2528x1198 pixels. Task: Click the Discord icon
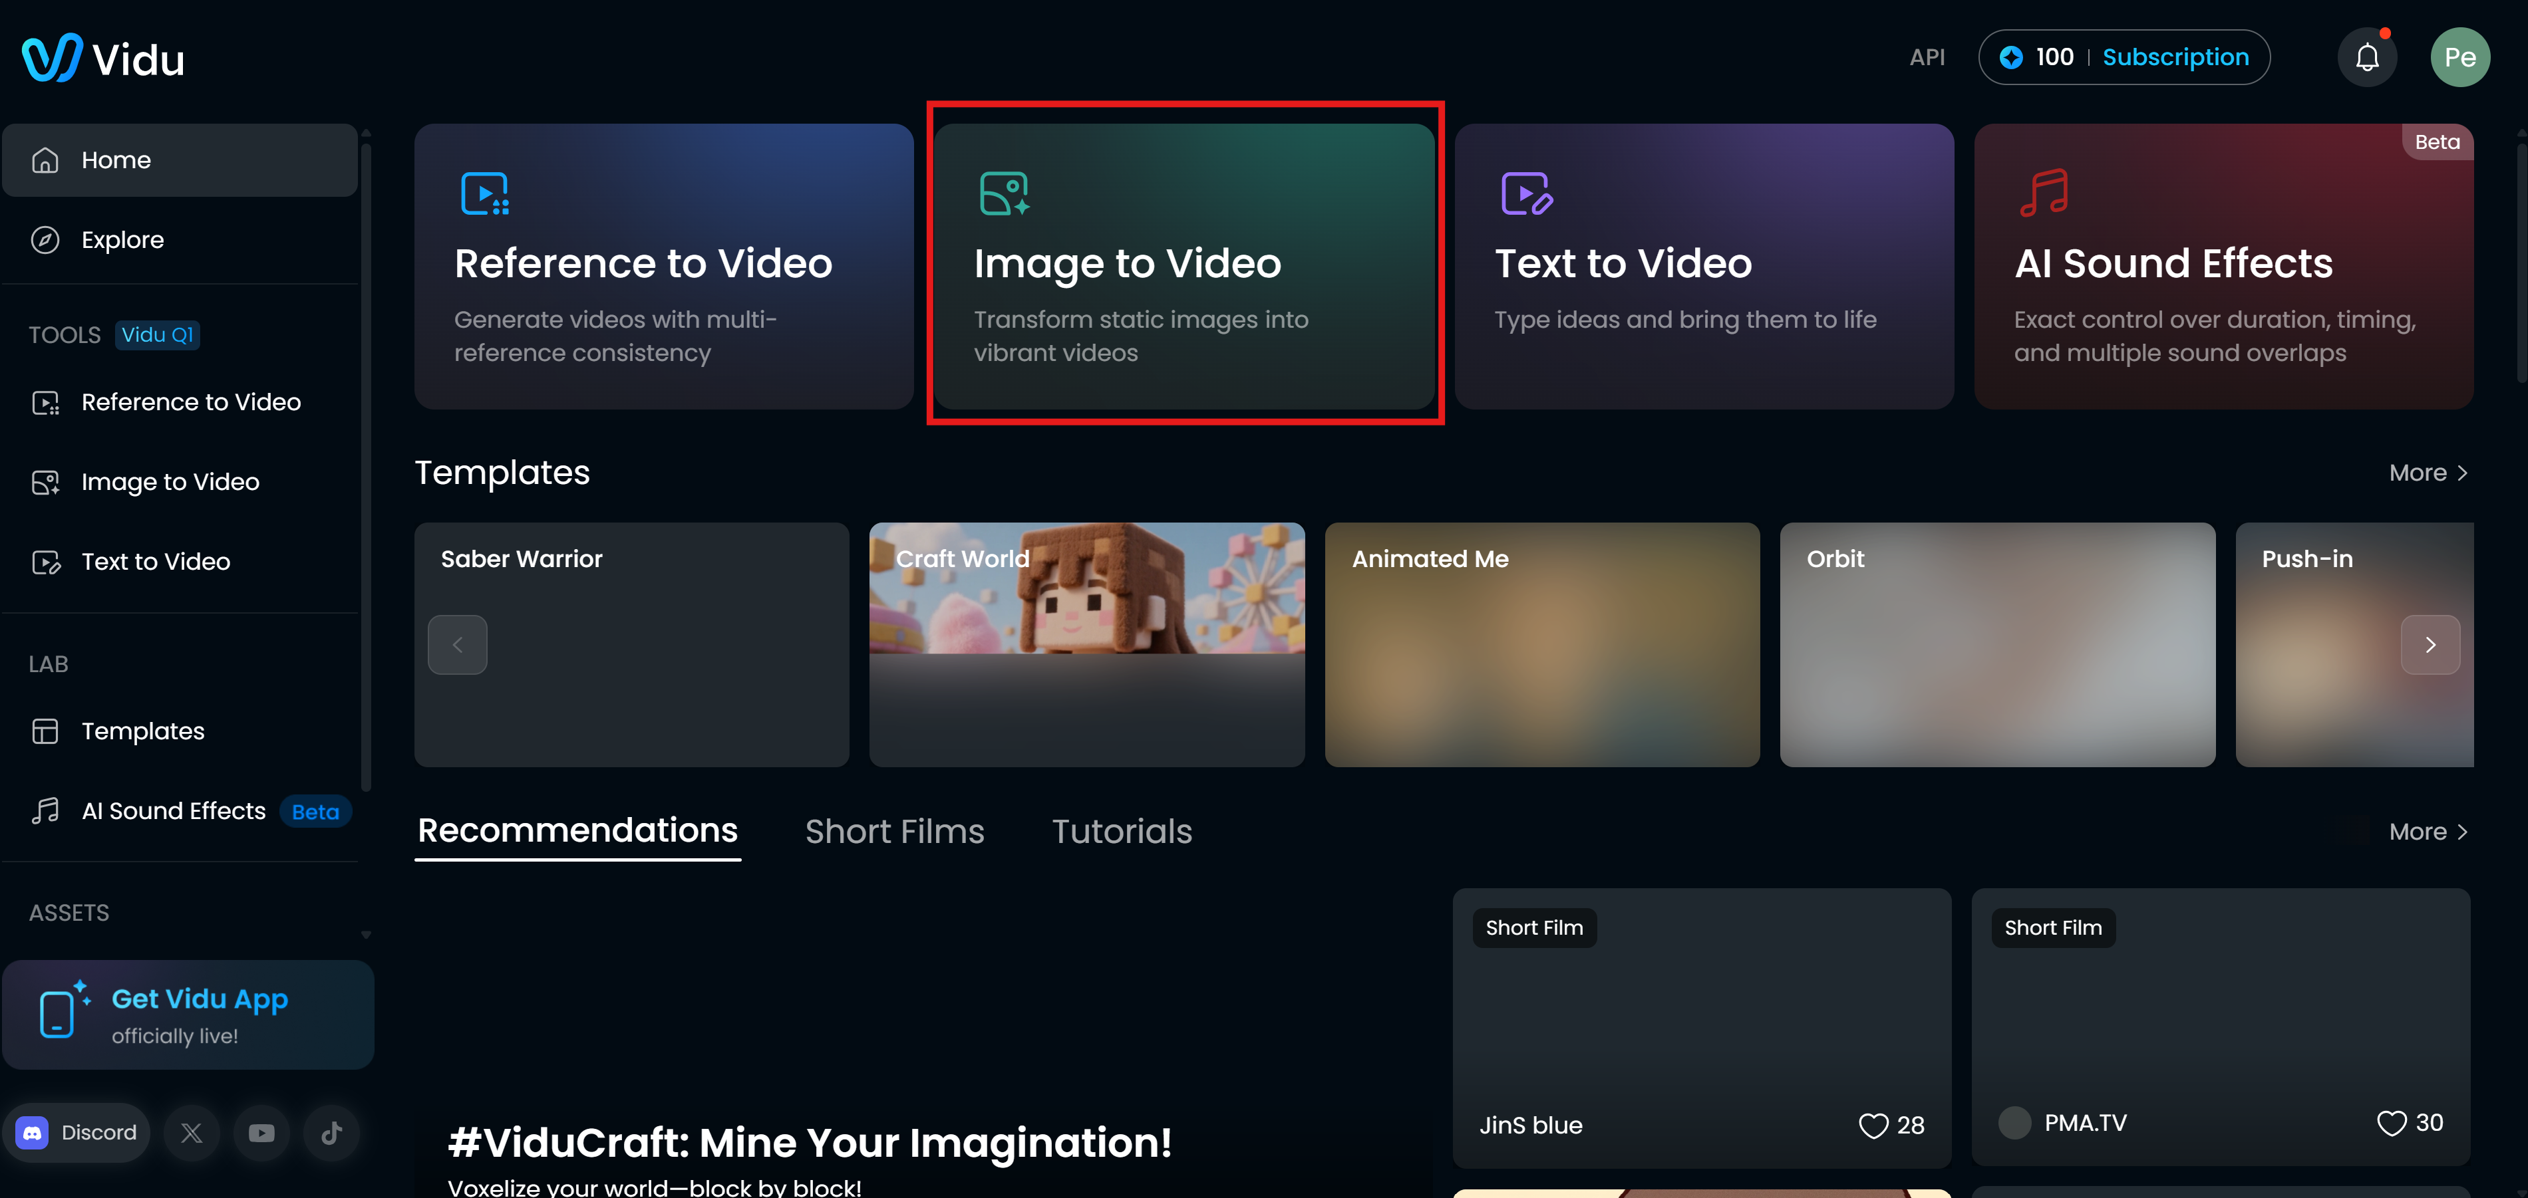click(x=33, y=1132)
